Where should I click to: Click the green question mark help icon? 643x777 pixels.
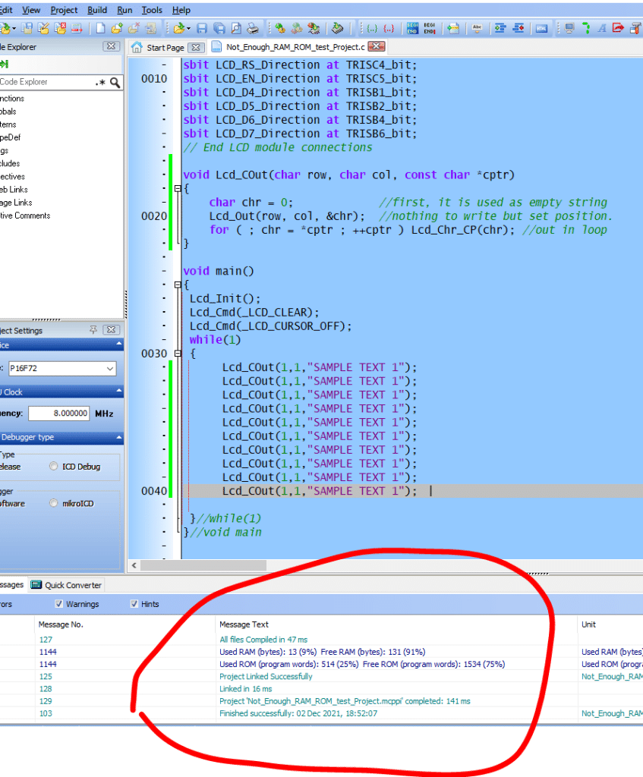point(586,28)
